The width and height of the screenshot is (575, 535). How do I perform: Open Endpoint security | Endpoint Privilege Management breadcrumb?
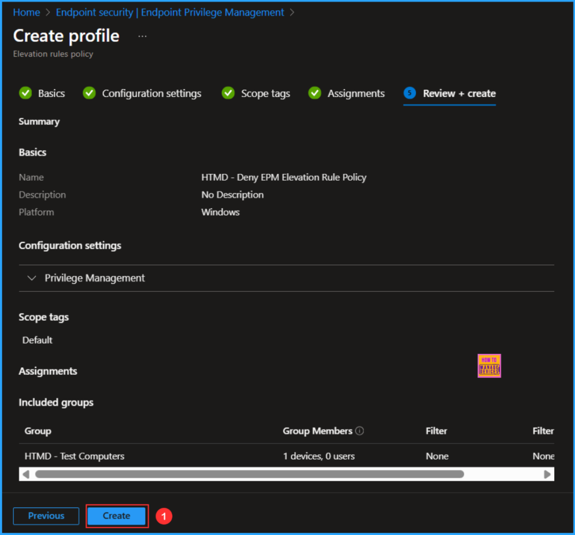pos(170,12)
